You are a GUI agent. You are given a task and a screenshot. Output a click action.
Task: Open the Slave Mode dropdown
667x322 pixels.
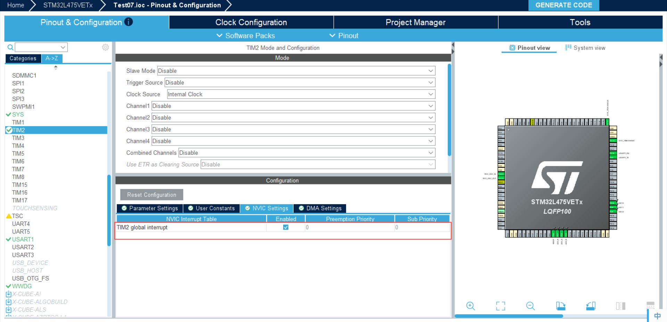coord(296,71)
